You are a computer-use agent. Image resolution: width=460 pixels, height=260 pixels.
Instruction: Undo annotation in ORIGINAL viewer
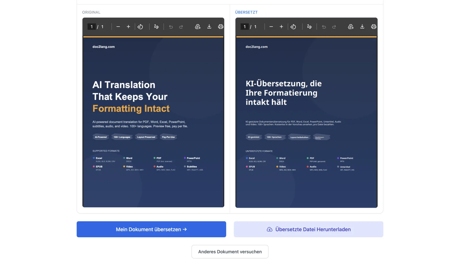click(171, 27)
